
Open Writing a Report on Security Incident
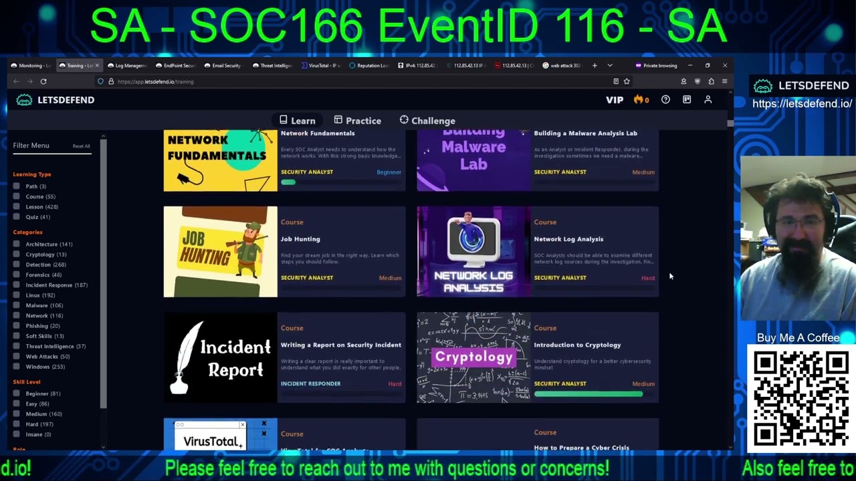click(x=341, y=345)
